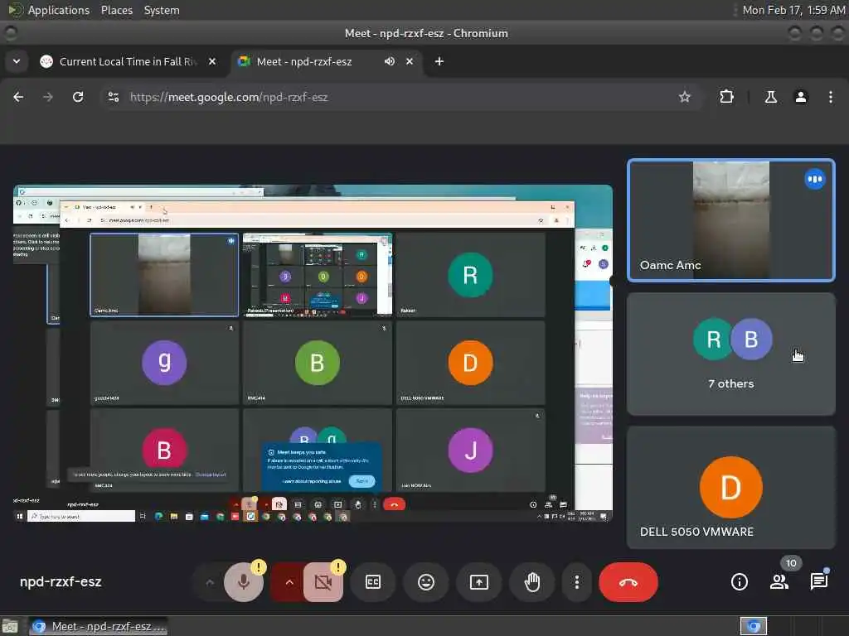
Task: Click show desktop icon in bottom panel
Action: pos(10,626)
